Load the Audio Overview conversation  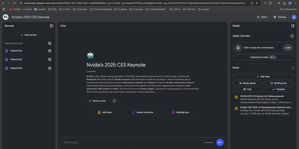coord(288,48)
